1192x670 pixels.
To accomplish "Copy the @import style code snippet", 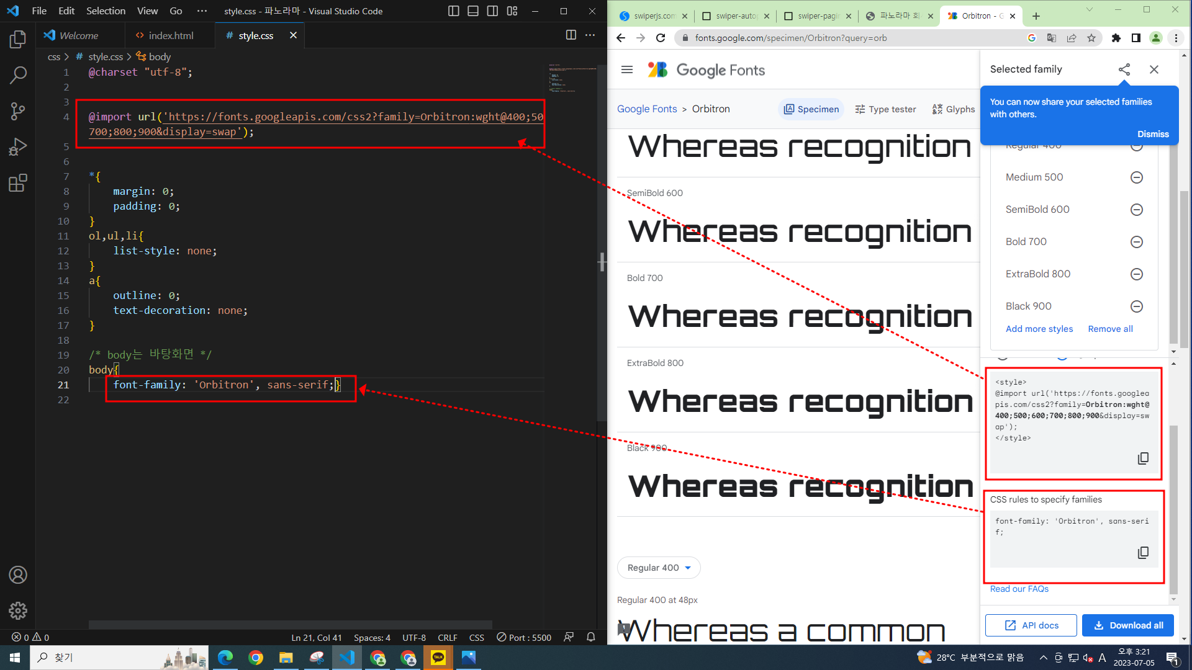I will (1143, 458).
